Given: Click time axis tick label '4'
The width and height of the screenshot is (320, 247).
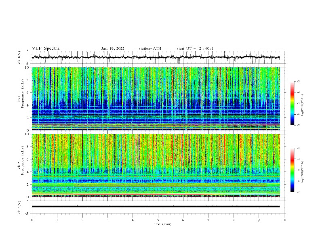Looking at the screenshot, I should [133, 220].
